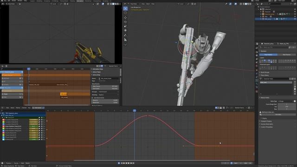Select the Rotate tool in 3D viewport
Viewport: 297px width, 167px height.
[x=125, y=22]
